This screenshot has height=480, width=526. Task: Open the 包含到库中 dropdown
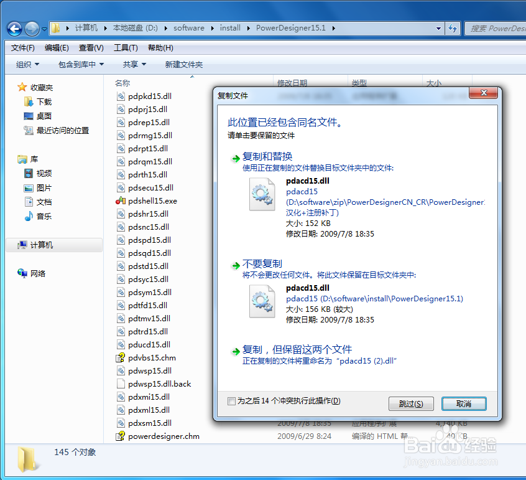tap(81, 64)
